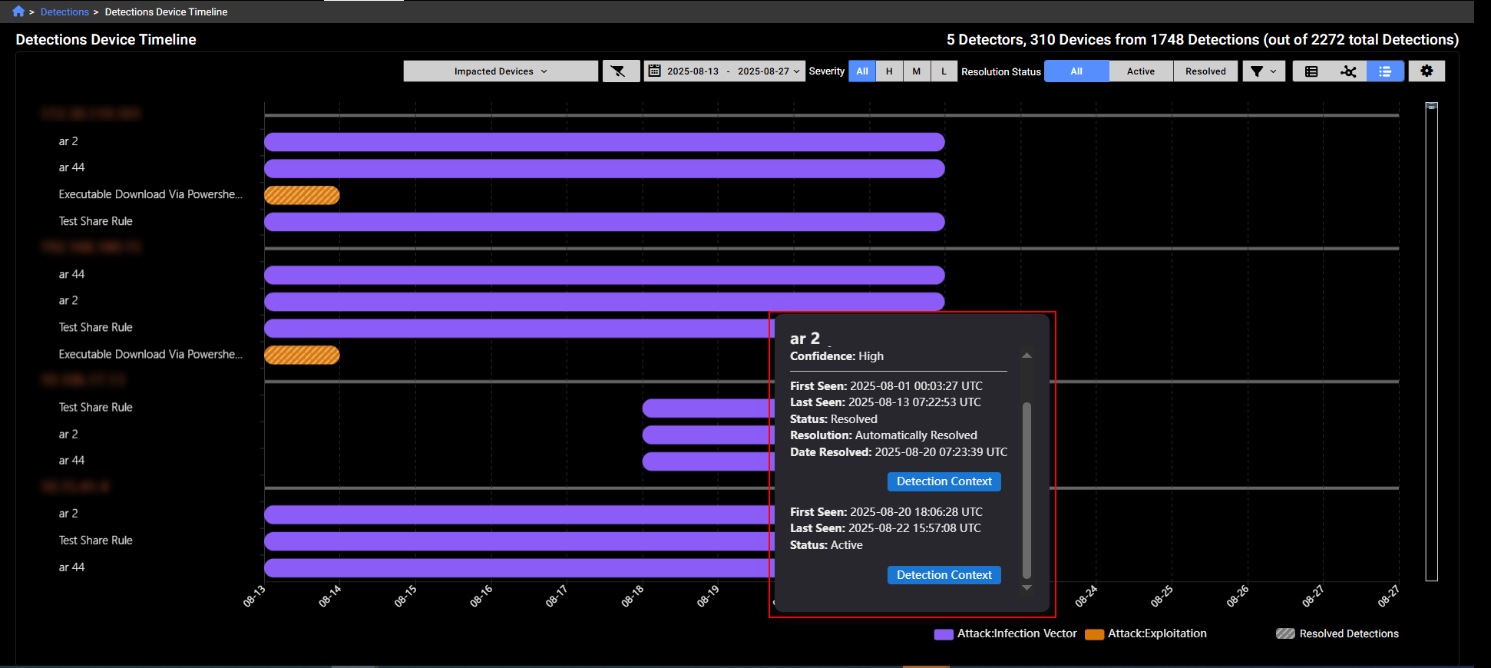Open settings gear icon

1427,71
